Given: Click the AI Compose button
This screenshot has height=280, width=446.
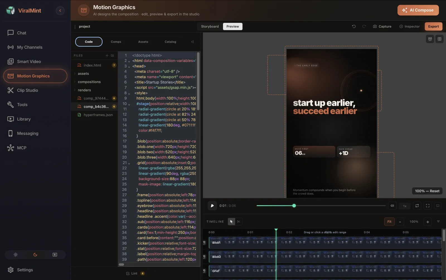Looking at the screenshot, I should pos(418,10).
